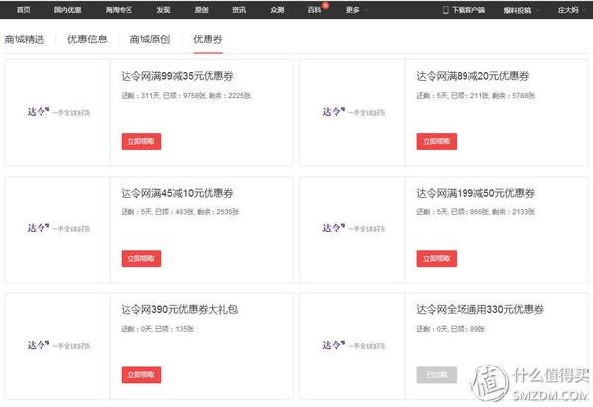593x407 pixels.
Task: Open the 达令网满199减50元优惠券 title
Action: [475, 193]
